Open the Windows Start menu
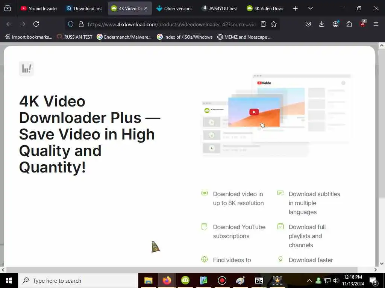Image resolution: width=385 pixels, height=288 pixels. (x=9, y=280)
